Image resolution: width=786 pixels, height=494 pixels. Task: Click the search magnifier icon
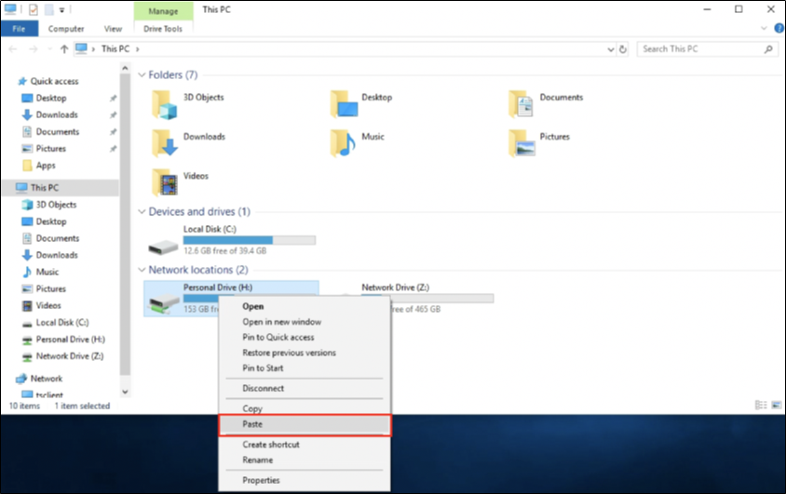click(768, 49)
